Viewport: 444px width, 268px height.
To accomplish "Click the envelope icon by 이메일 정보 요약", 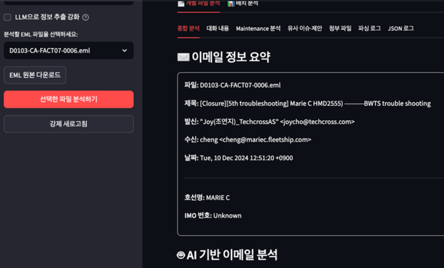I will point(183,58).
